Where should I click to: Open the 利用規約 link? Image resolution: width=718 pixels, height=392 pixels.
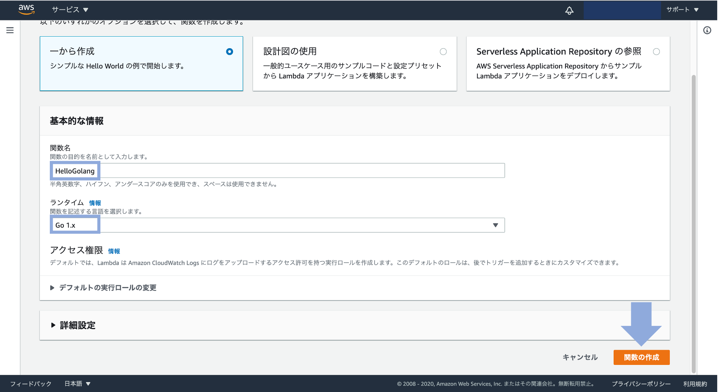(695, 384)
